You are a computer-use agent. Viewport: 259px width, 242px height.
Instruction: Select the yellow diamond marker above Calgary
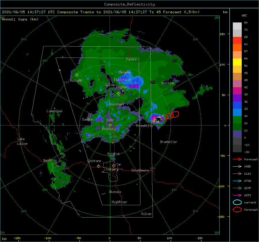click(114, 166)
